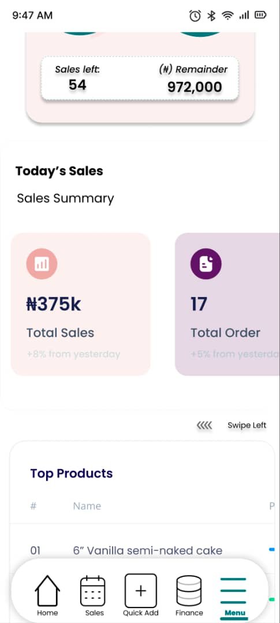Select 6" Vanilla semi-naked cake row
Screen dimensions: 280x623
(143, 550)
